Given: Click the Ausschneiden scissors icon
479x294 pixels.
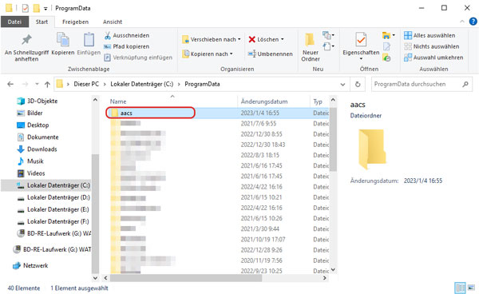Looking at the screenshot, I should (x=107, y=35).
